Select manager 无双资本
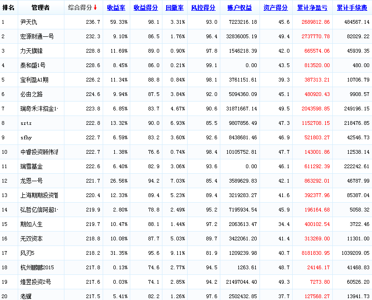The image size is (372, 300). [31, 239]
